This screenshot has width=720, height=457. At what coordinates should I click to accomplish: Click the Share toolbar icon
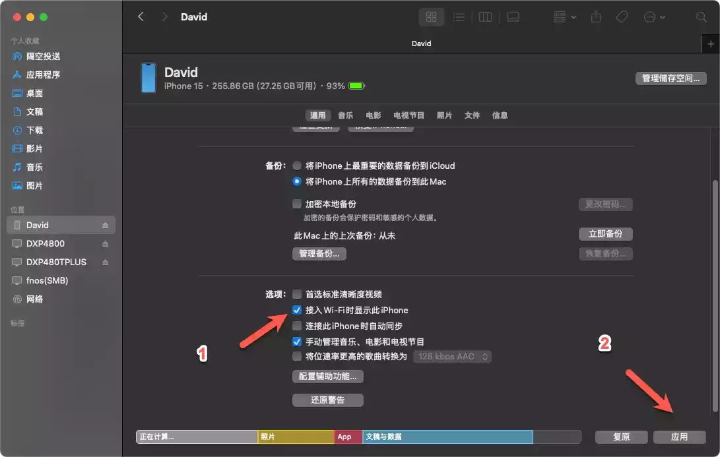(596, 17)
